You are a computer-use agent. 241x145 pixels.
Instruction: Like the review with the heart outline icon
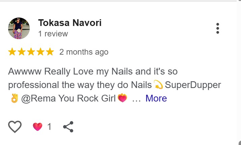pyautogui.click(x=15, y=127)
